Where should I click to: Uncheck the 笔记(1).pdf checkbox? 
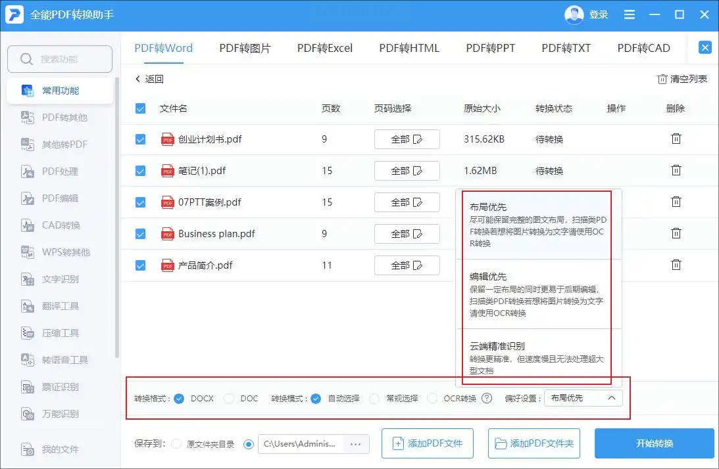coord(140,171)
